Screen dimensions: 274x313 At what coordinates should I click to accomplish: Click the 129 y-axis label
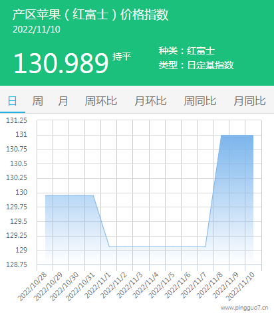pyautogui.click(x=21, y=250)
